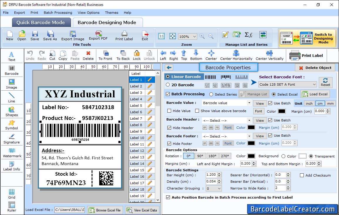Screen dimensions: 339x215
Task: Open the Themes menu
Action: [112, 13]
